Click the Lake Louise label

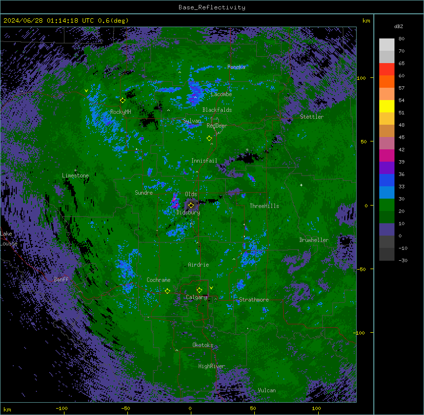point(9,239)
